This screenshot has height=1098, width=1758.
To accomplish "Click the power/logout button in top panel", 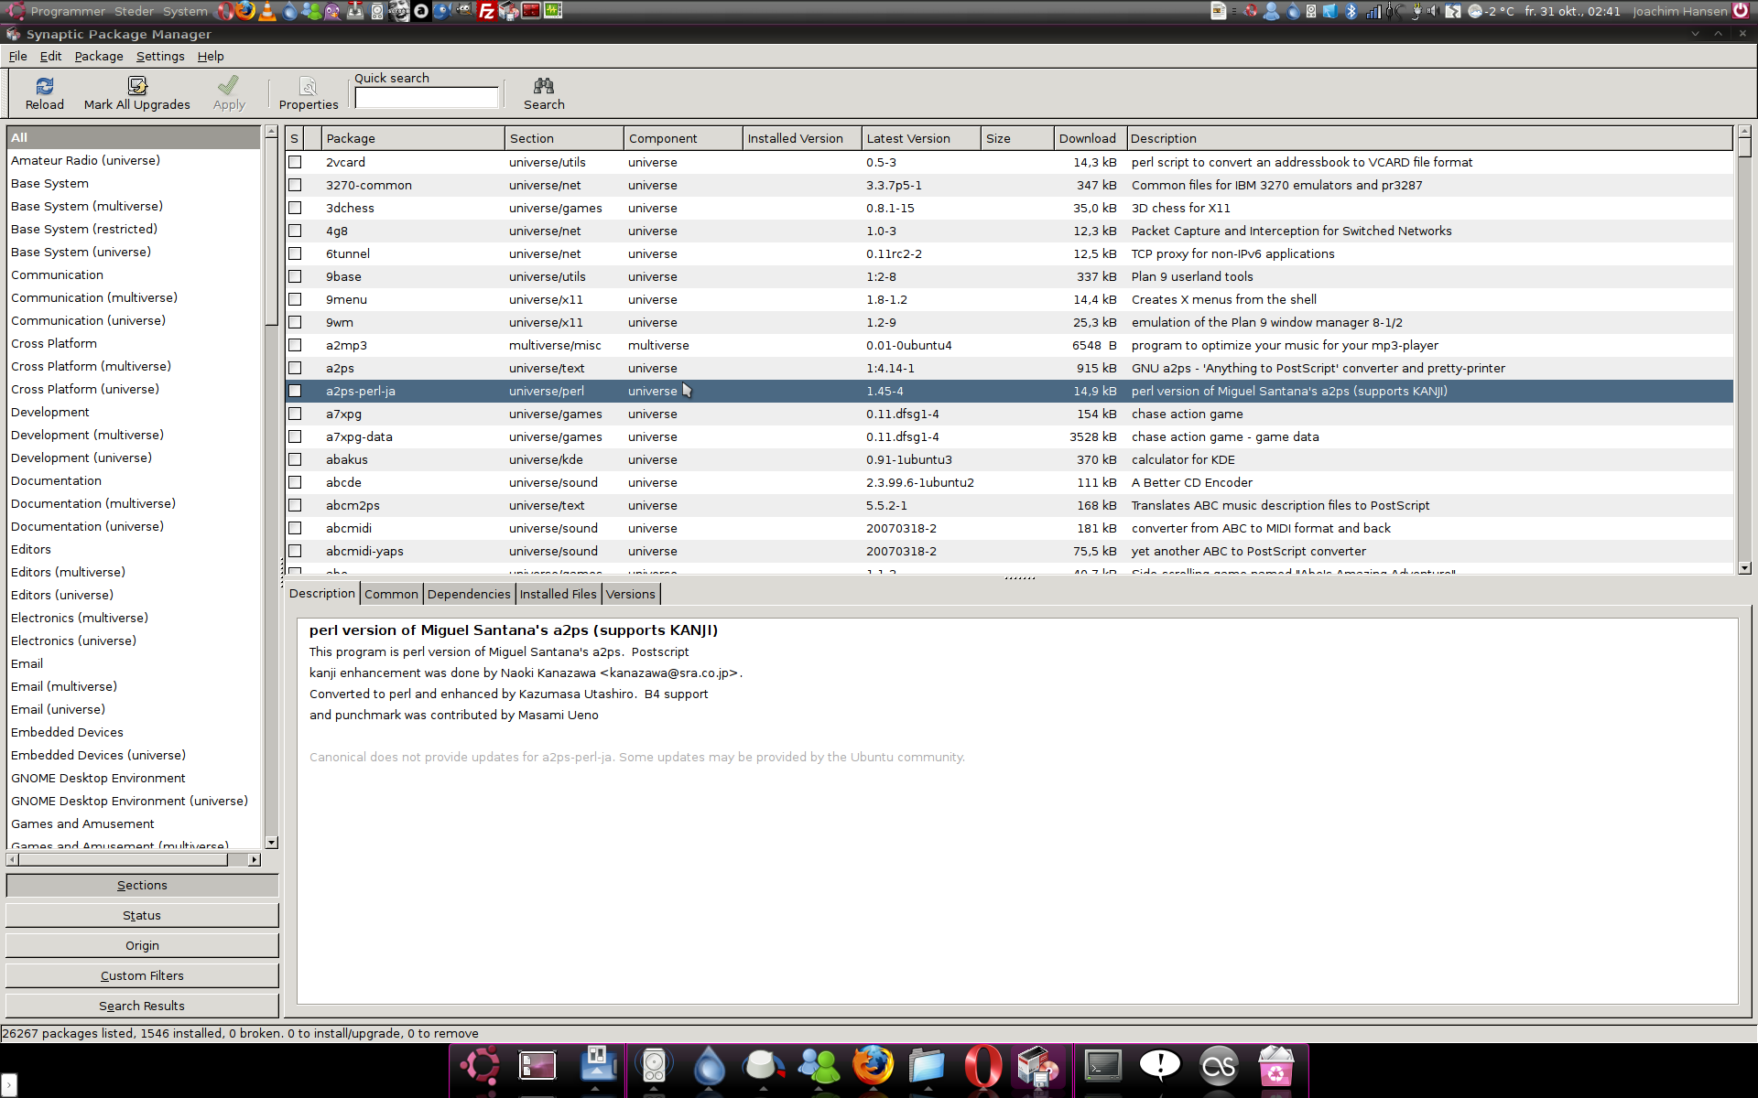I will pos(1741,11).
